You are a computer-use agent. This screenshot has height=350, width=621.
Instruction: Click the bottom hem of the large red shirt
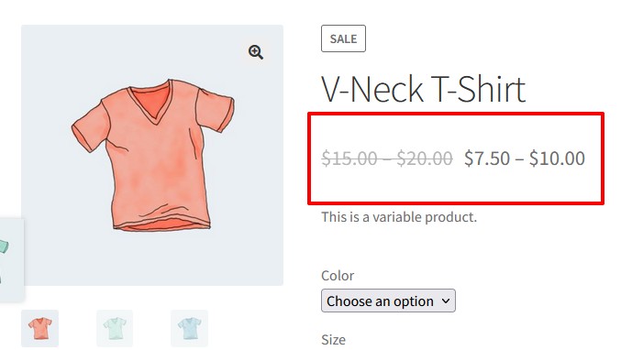pos(161,224)
